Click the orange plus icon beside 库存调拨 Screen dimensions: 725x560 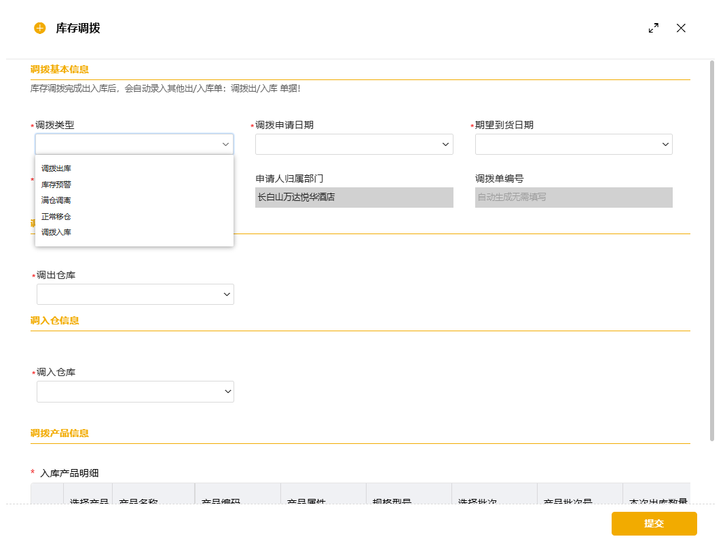pos(39,28)
